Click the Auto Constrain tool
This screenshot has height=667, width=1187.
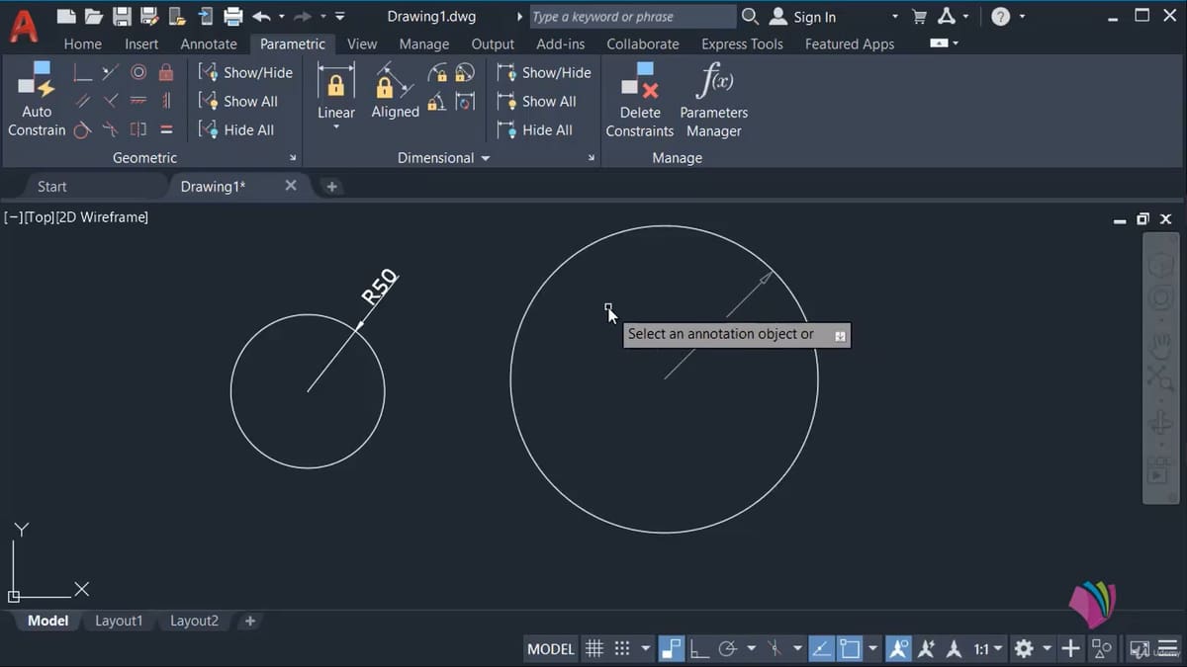click(x=37, y=100)
